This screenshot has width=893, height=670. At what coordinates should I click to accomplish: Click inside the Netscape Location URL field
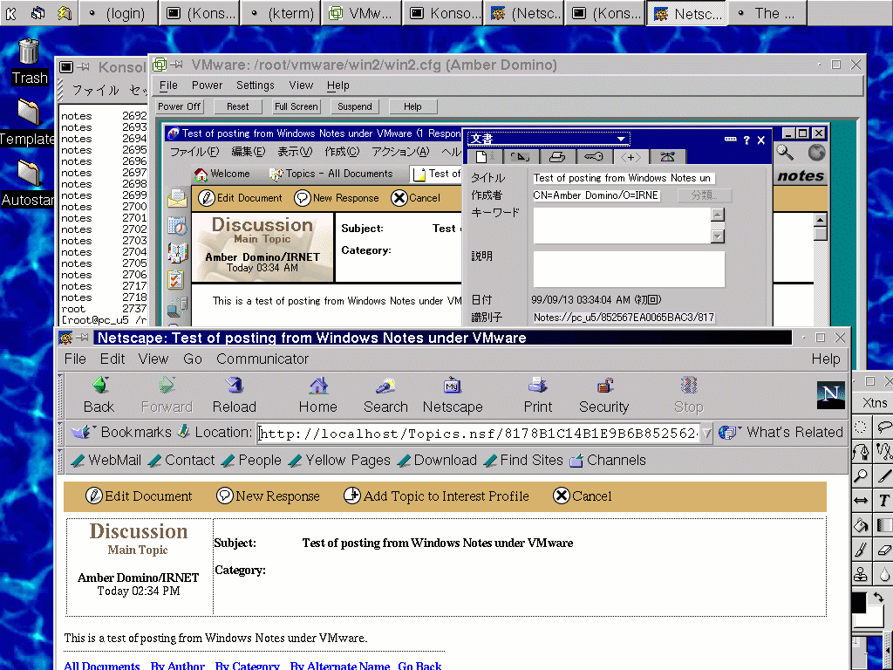pyautogui.click(x=479, y=434)
